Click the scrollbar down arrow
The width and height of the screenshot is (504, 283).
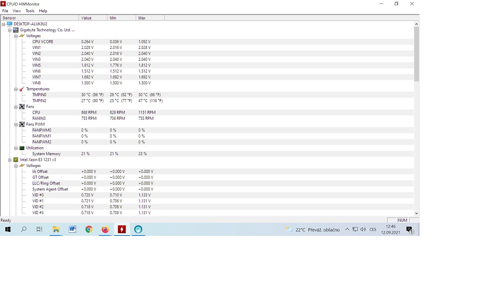(416, 214)
